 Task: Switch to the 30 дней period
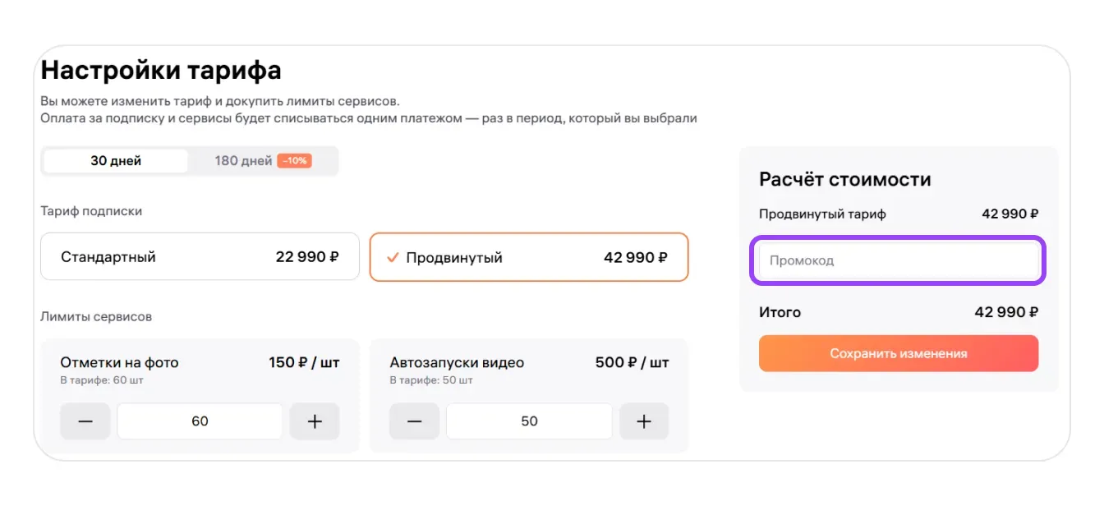click(116, 161)
